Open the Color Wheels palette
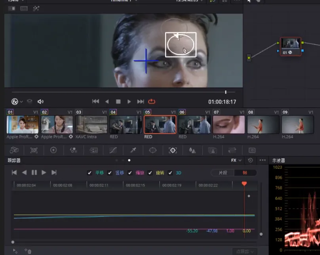 (x=53, y=150)
